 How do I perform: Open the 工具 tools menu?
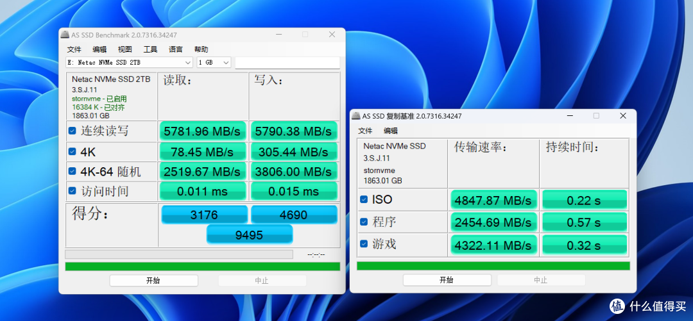click(x=150, y=49)
